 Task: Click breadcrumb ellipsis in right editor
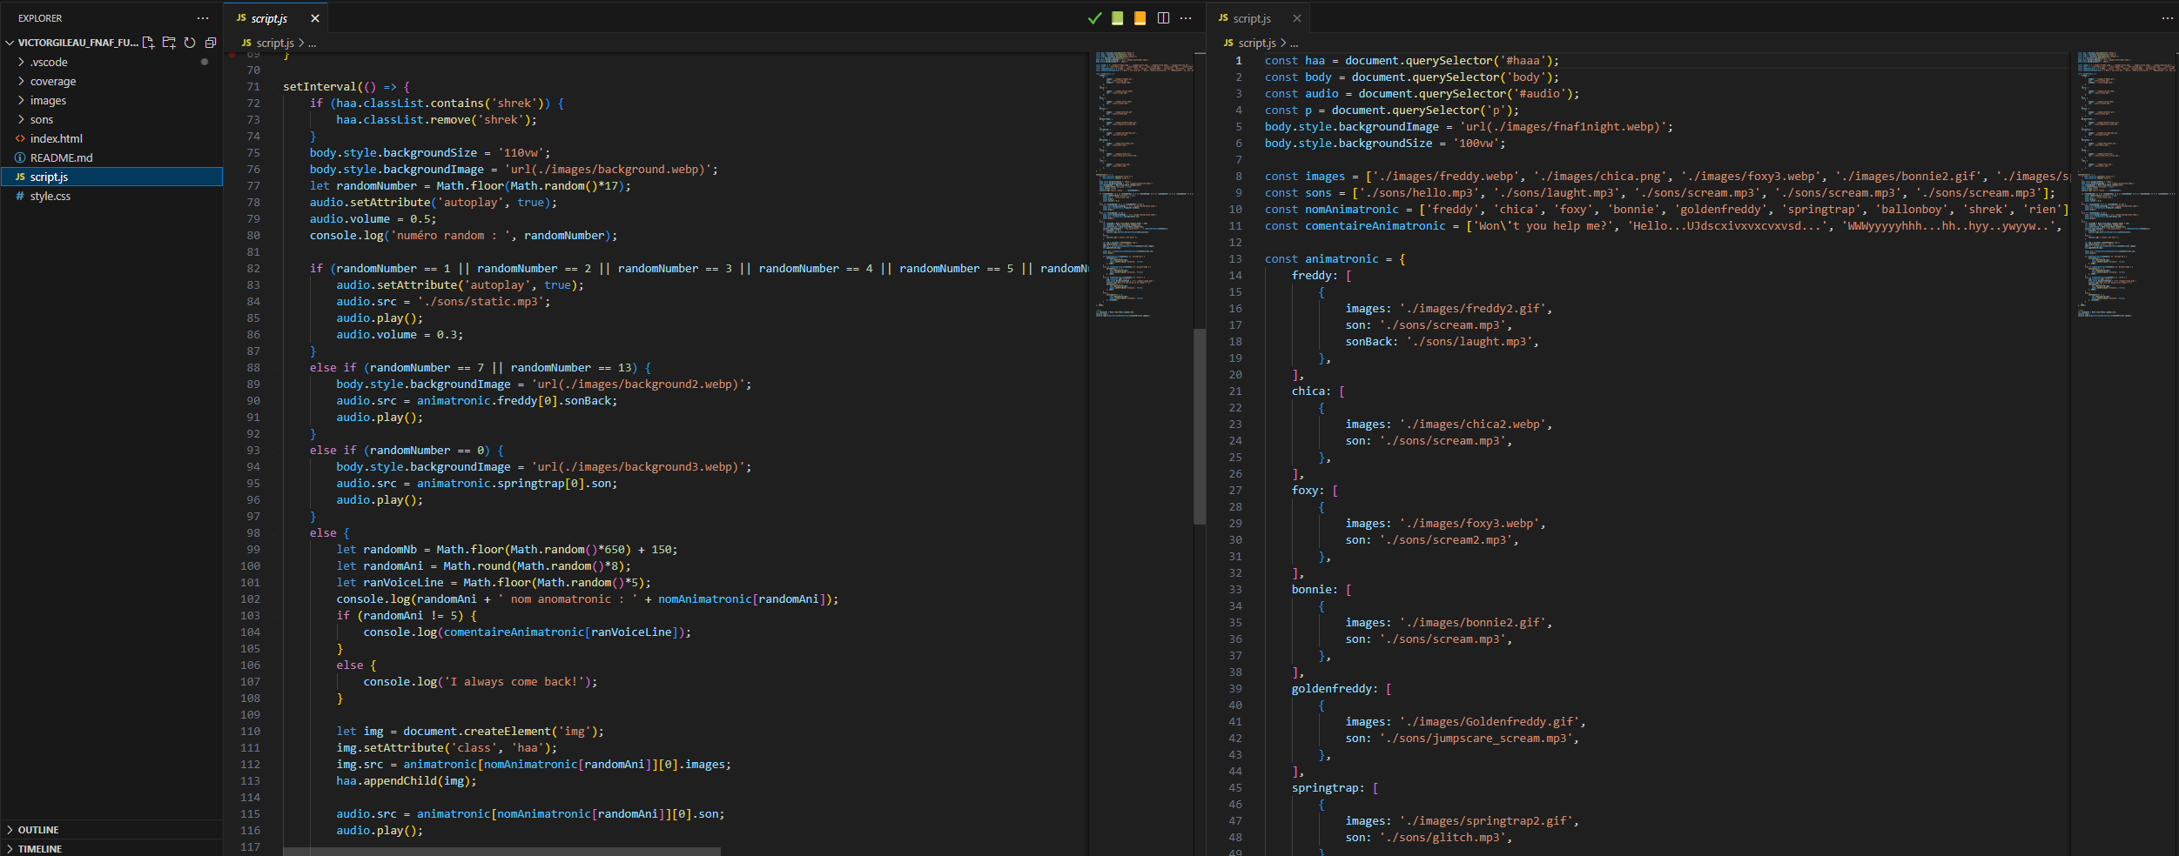point(1295,43)
